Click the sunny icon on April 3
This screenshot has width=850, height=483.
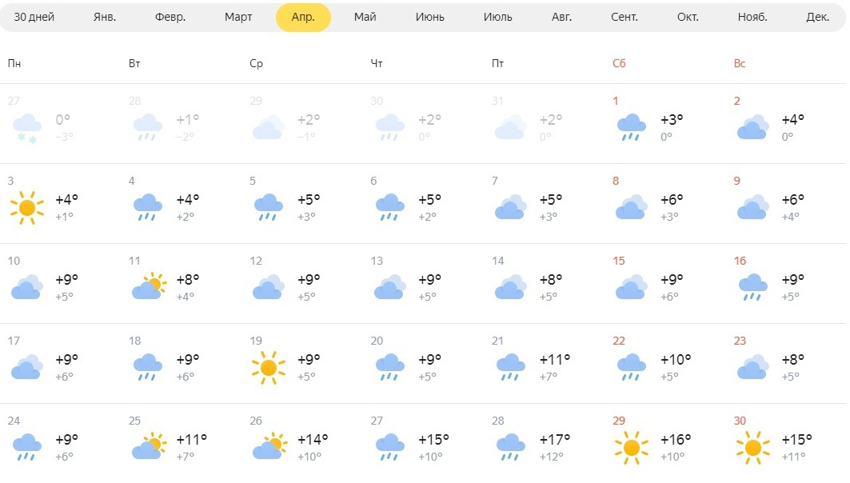tap(26, 207)
